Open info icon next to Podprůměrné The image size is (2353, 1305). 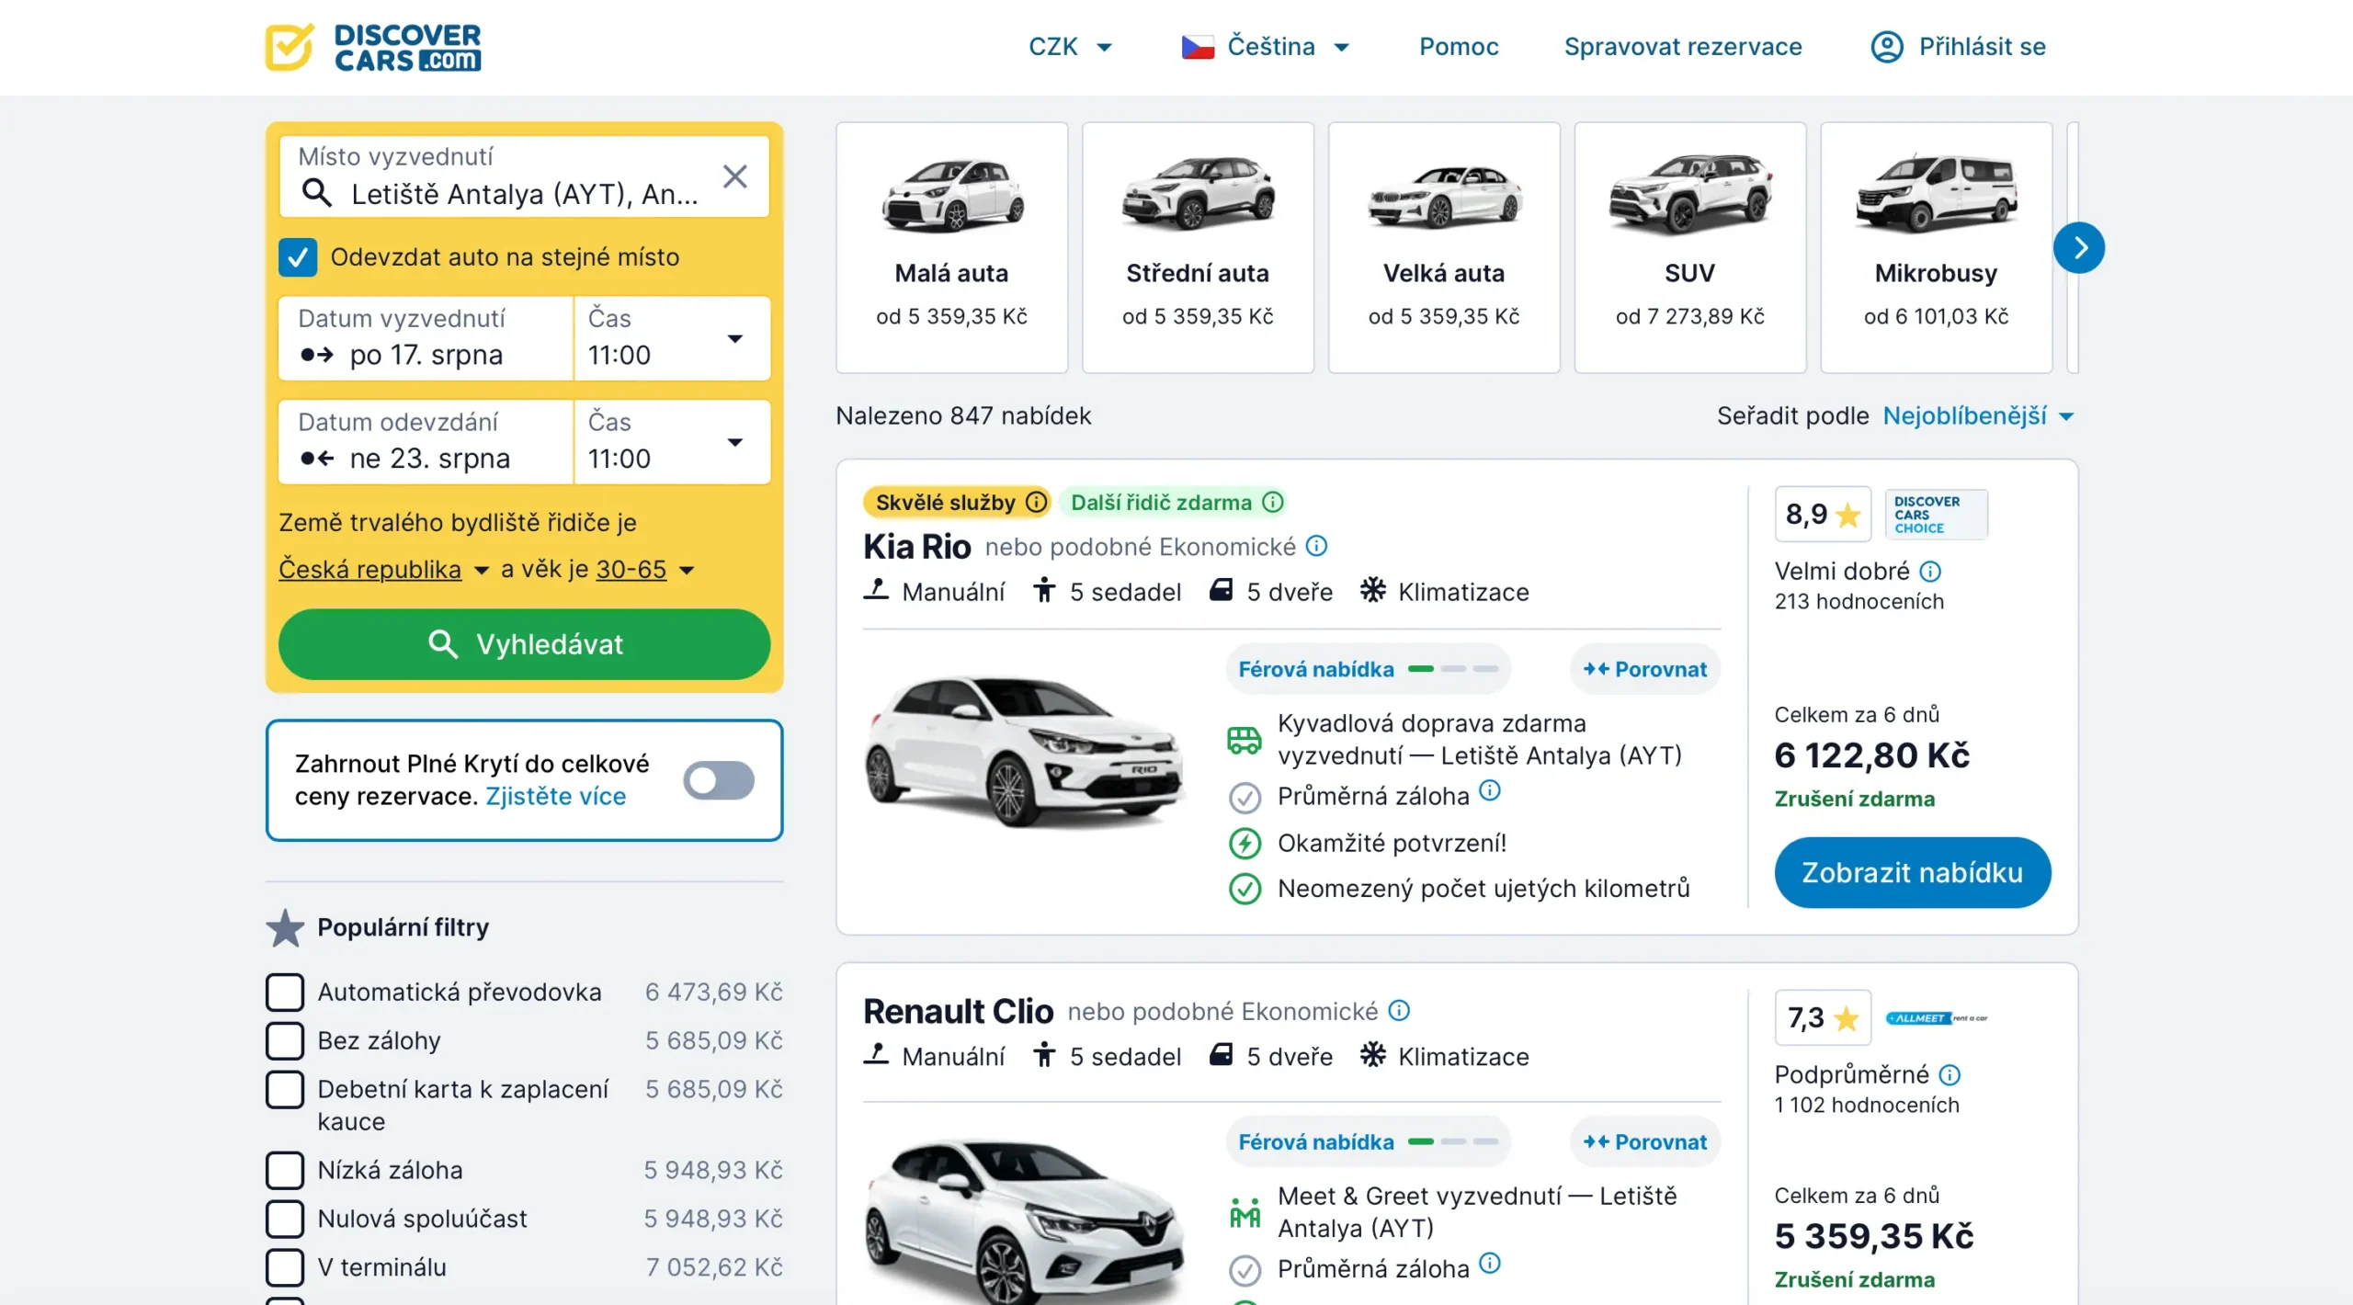click(x=1949, y=1074)
